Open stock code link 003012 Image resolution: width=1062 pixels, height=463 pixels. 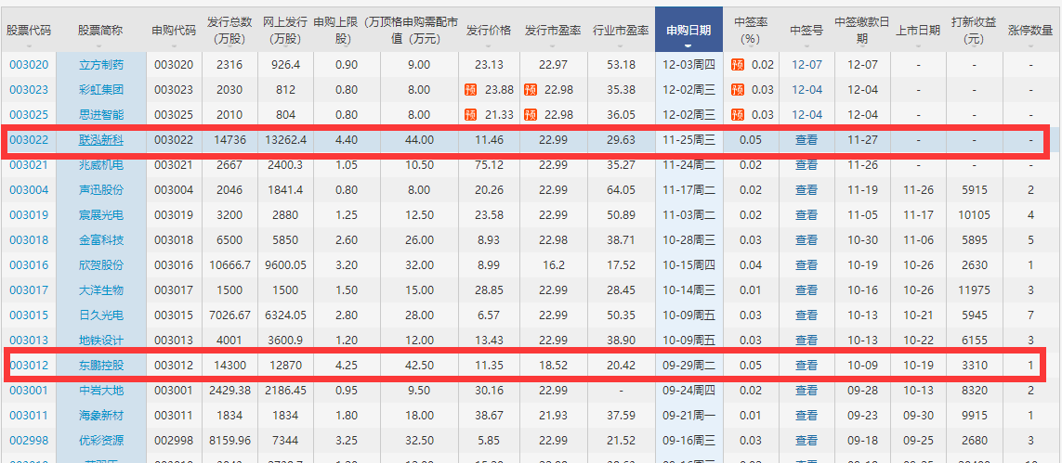[x=29, y=366]
